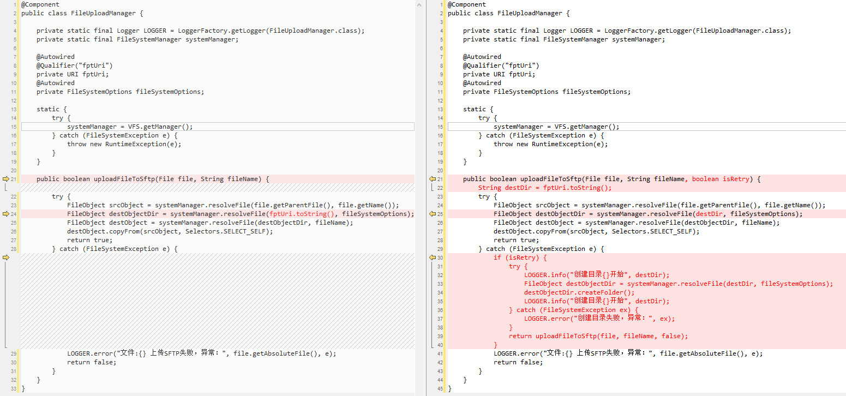
Task: Select right pane line 'String destDir = fptUri.toString();'
Action: click(545, 188)
